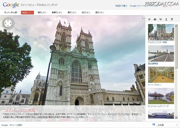
Task: Switch to the 南東ロンドン tab
Action: click(57, 12)
